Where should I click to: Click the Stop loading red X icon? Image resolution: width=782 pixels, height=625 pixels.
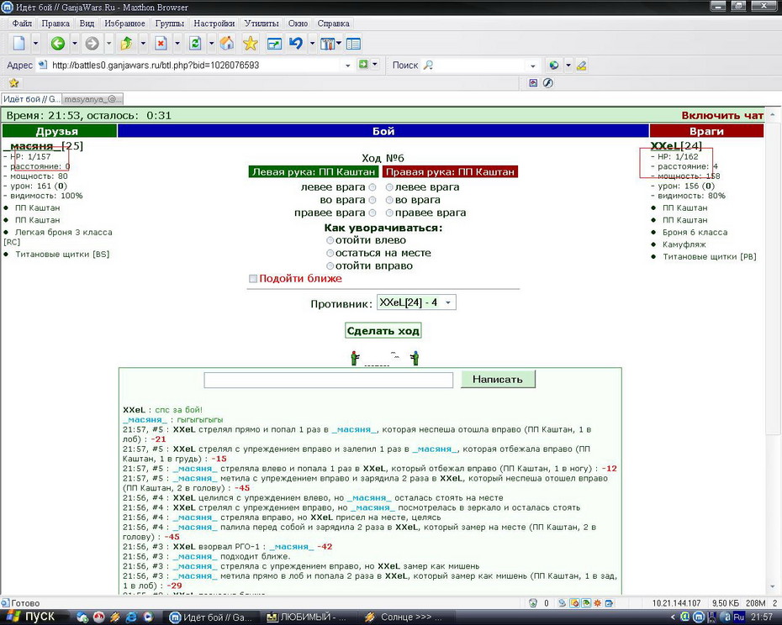161,44
